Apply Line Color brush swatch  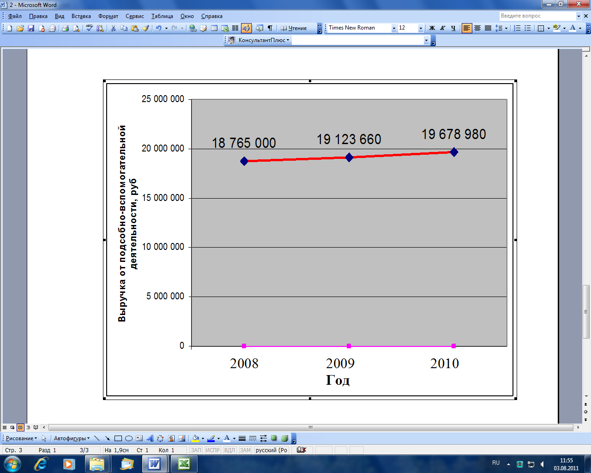point(211,438)
